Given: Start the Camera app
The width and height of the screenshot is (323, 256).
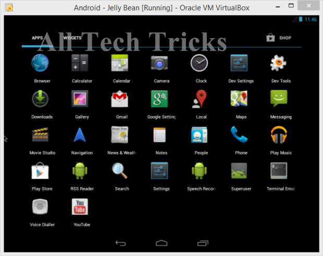Looking at the screenshot, I should (159, 63).
